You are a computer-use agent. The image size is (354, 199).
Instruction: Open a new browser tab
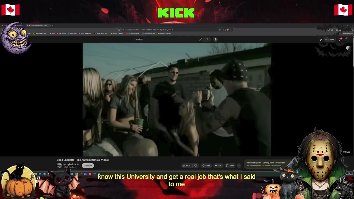coord(53,25)
